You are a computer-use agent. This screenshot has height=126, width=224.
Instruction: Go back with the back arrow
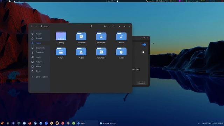click(32, 26)
